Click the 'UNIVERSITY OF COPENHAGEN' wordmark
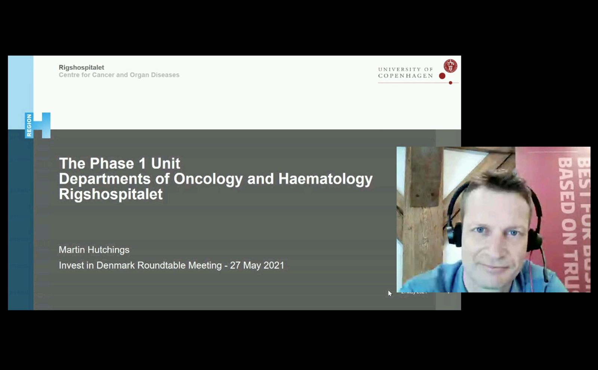The height and width of the screenshot is (370, 598). click(406, 73)
